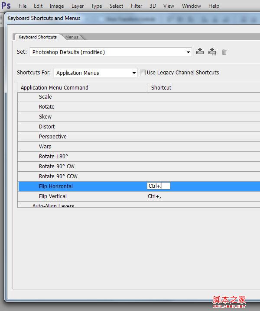
Task: Select the Perspective command row
Action: point(139,137)
